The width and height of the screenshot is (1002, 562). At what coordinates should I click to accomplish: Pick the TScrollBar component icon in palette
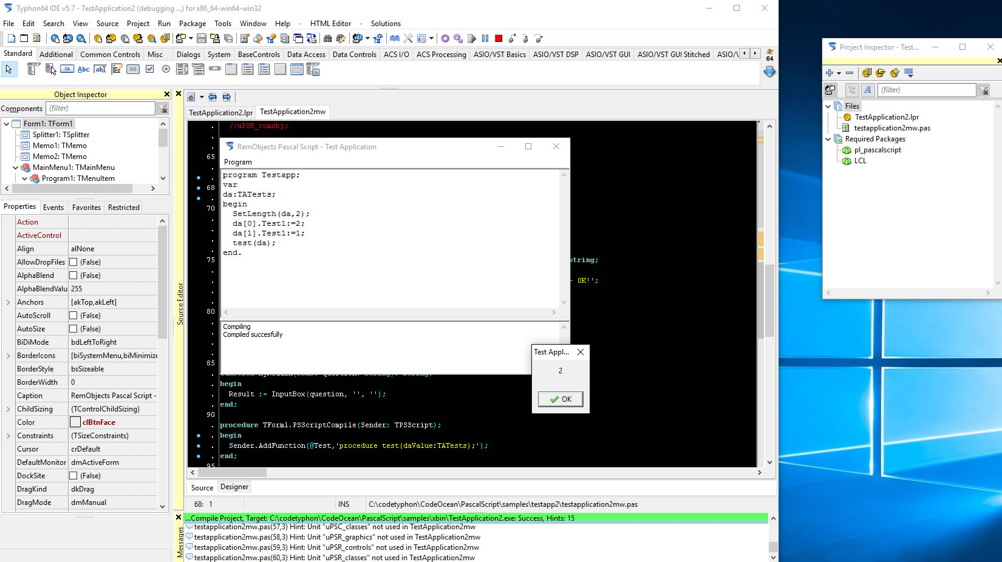[215, 69]
